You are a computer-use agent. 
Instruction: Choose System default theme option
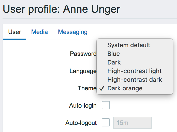pyautogui.click(x=129, y=45)
